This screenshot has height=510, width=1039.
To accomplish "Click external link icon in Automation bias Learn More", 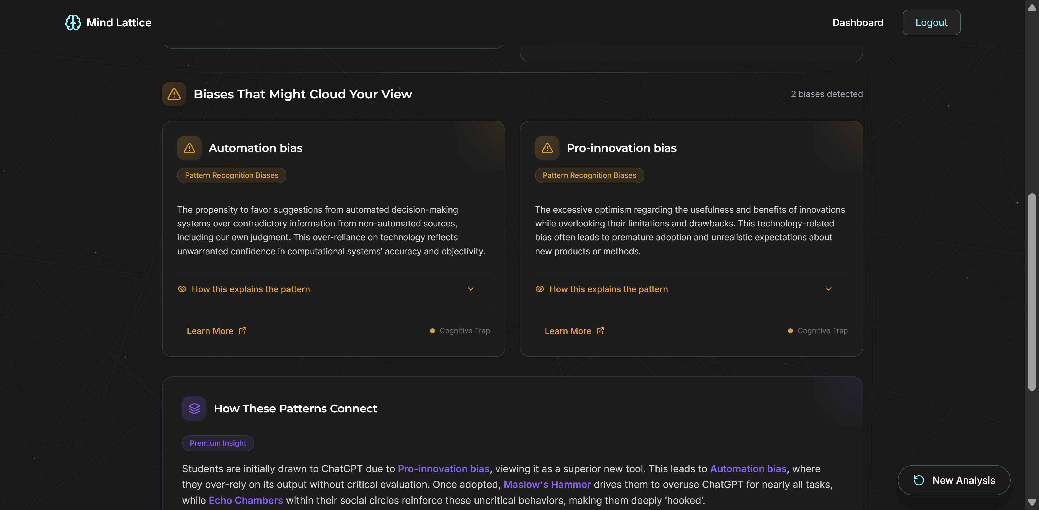I will coord(242,331).
